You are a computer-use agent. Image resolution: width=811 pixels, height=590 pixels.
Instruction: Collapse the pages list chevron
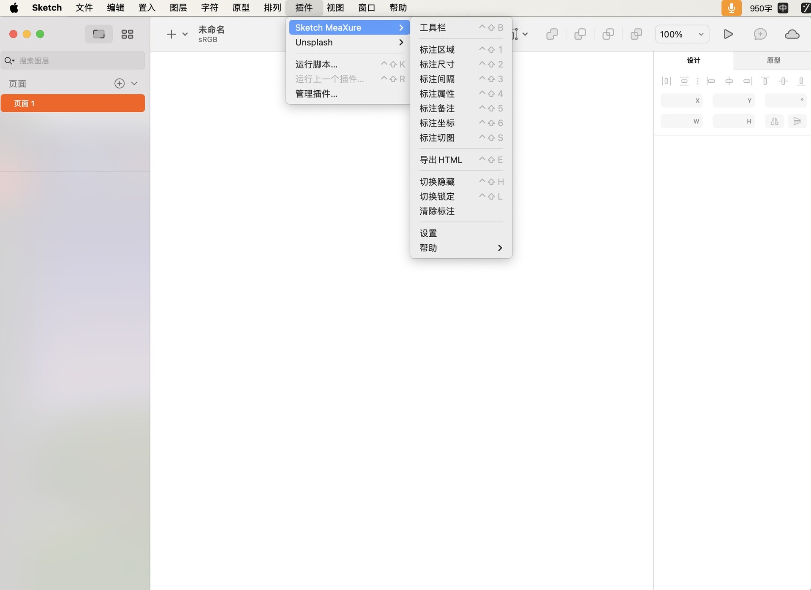point(134,84)
